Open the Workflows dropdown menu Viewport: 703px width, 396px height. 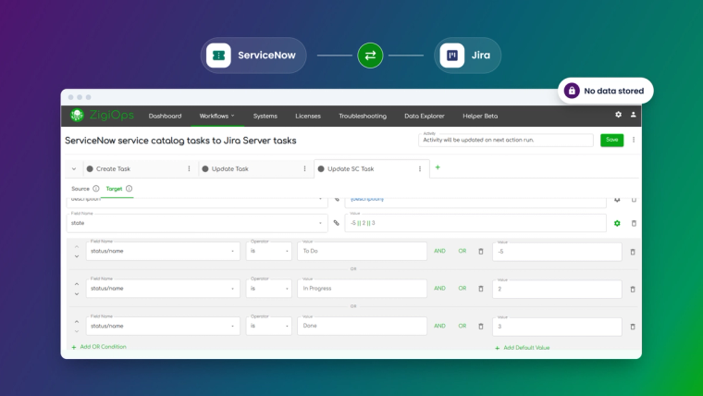point(217,116)
